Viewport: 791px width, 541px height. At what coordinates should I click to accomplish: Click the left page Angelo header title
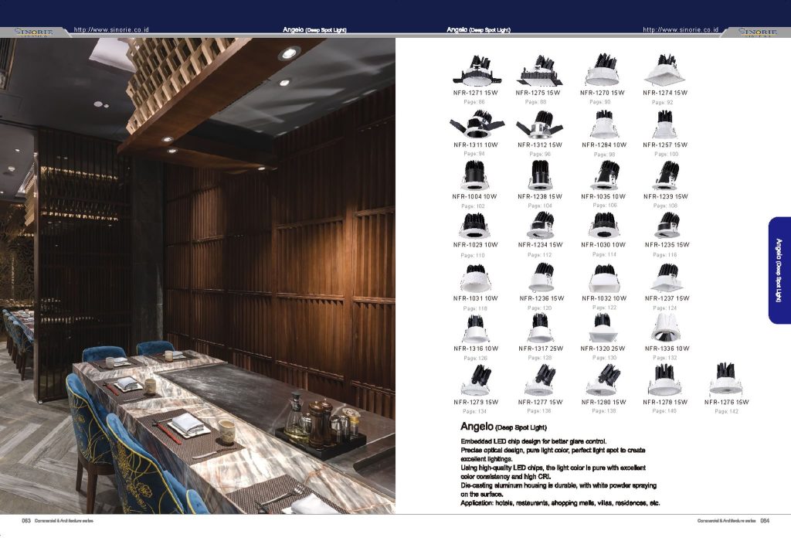(315, 29)
